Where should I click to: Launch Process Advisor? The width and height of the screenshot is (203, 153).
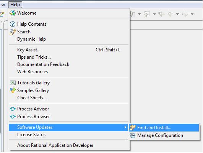tap(33, 109)
